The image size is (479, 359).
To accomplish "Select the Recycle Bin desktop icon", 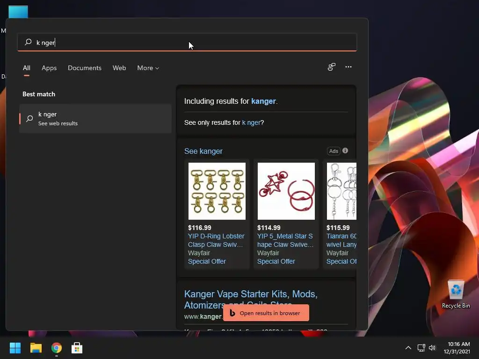I will tap(456, 294).
